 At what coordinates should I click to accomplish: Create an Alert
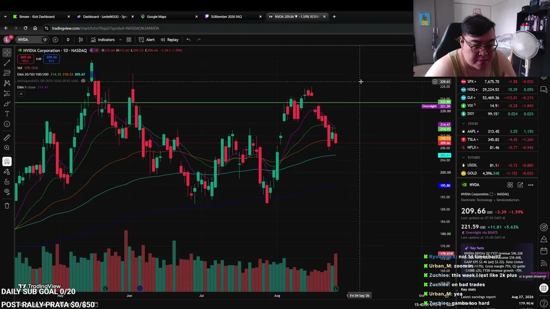point(147,39)
